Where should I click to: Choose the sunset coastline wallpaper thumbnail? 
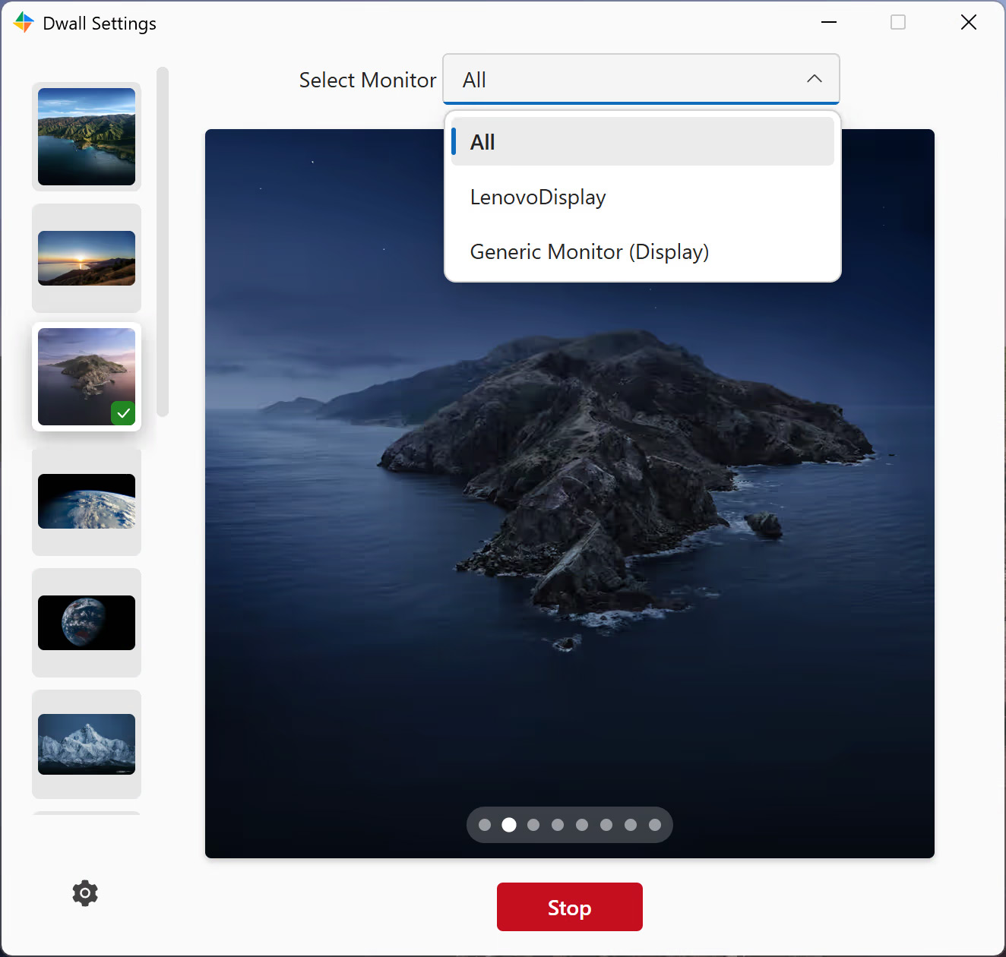click(x=87, y=258)
